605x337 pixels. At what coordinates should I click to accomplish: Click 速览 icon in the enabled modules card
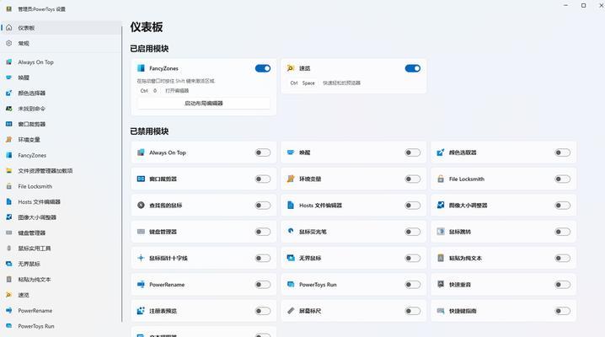pos(291,68)
